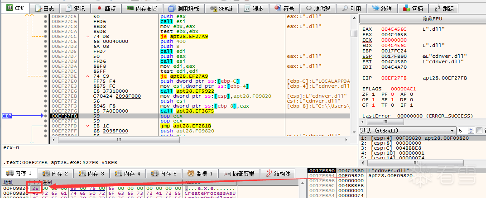Click the disassembly vertical scrollbar up arrow
The image size is (486, 198).
[x=354, y=18]
